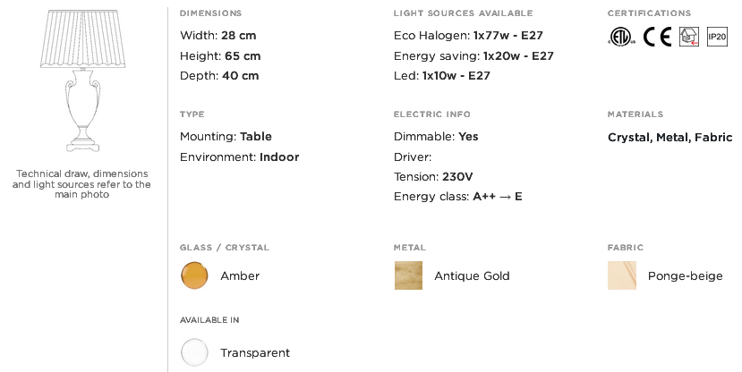Click the CE certification mark
742x372 pixels.
click(x=657, y=37)
